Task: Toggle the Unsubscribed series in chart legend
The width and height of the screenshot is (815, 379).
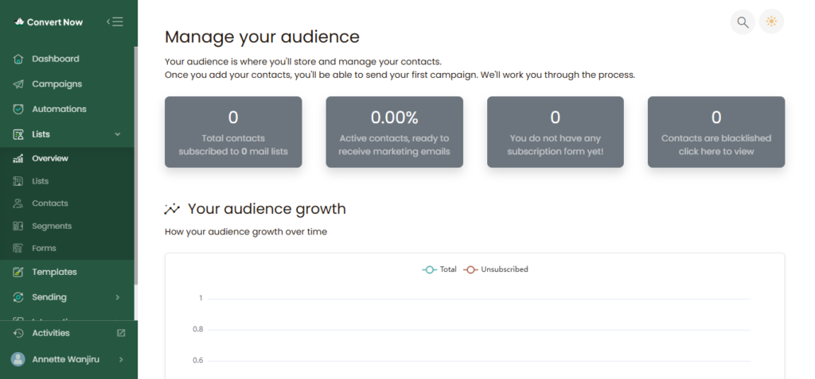Action: pyautogui.click(x=495, y=269)
